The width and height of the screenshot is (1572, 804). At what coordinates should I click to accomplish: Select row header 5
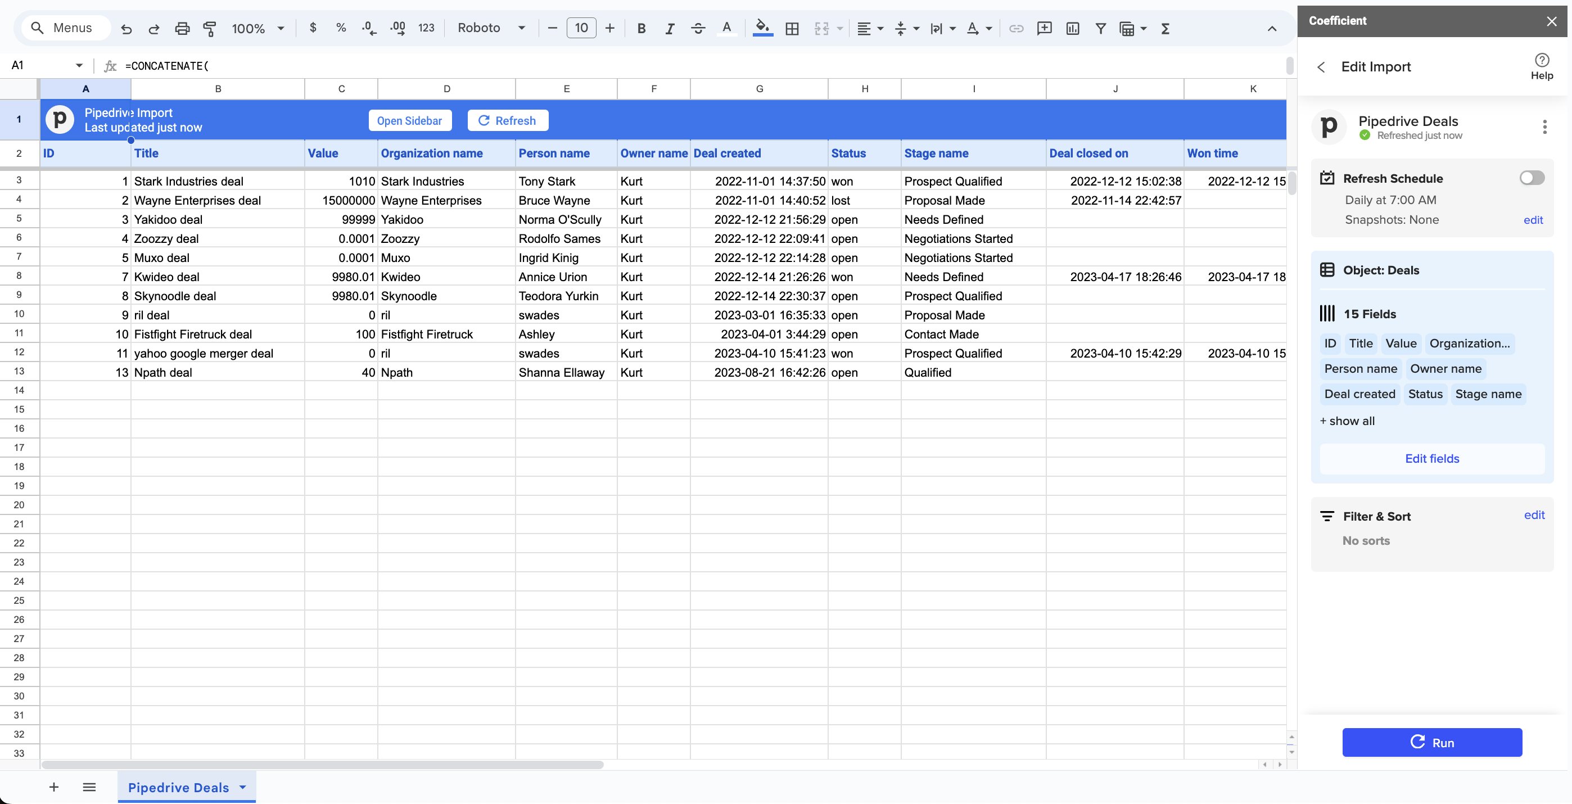click(x=19, y=219)
